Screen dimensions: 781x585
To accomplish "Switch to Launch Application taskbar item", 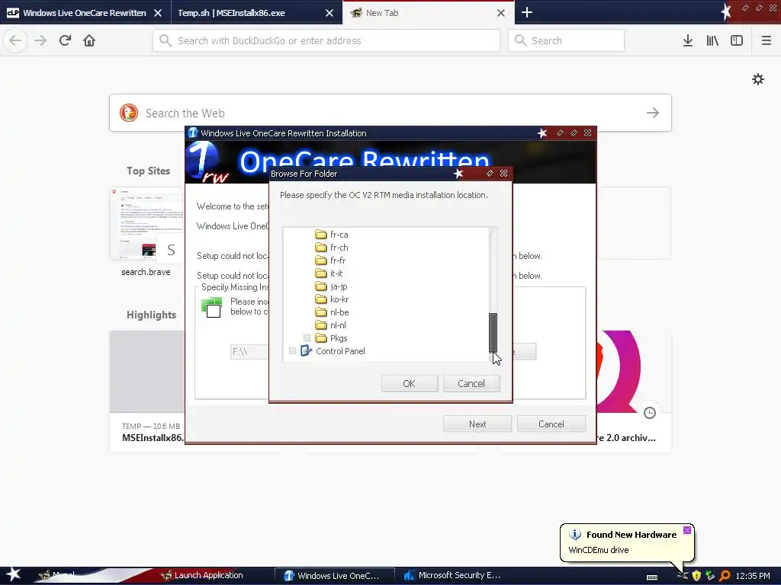I will (x=201, y=575).
